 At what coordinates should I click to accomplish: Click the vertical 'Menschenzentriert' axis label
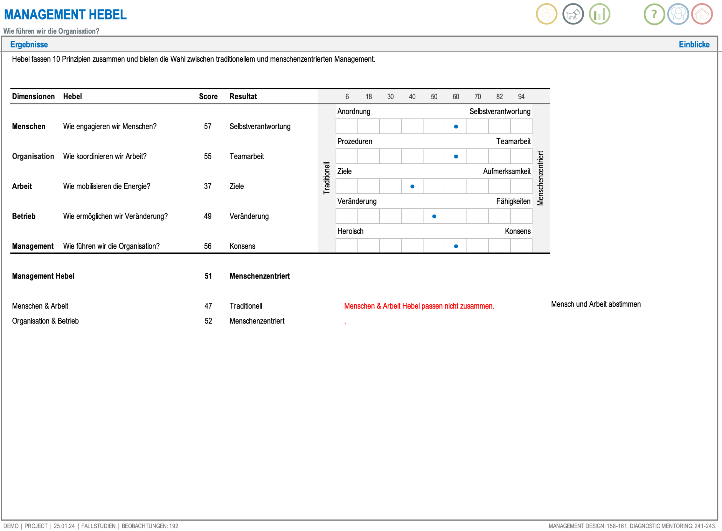pyautogui.click(x=540, y=178)
